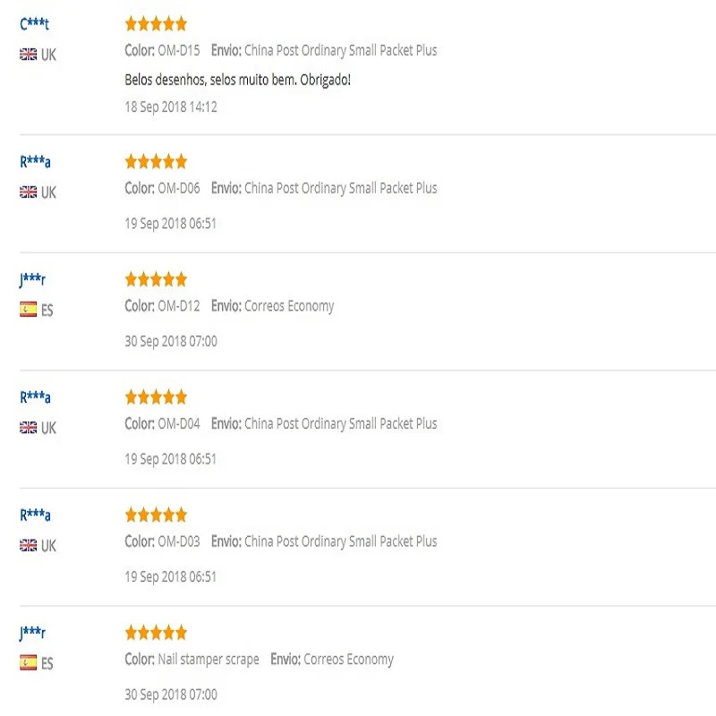The width and height of the screenshot is (716, 716).
Task: Click the five-star rating of the OM-D15 review
Action: (x=156, y=24)
